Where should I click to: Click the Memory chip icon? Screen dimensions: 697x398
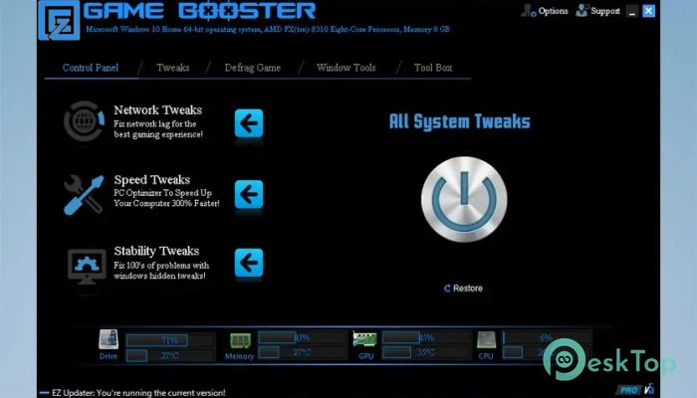[x=240, y=340]
